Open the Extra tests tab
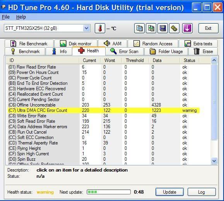Viewport: 224px width, 201px height. point(198,44)
